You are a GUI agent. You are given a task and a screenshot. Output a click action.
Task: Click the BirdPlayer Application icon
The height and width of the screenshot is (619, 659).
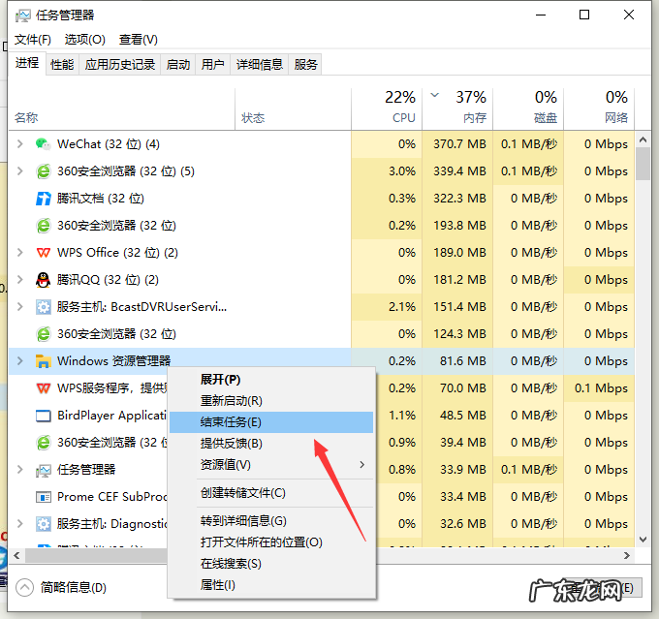click(x=43, y=416)
